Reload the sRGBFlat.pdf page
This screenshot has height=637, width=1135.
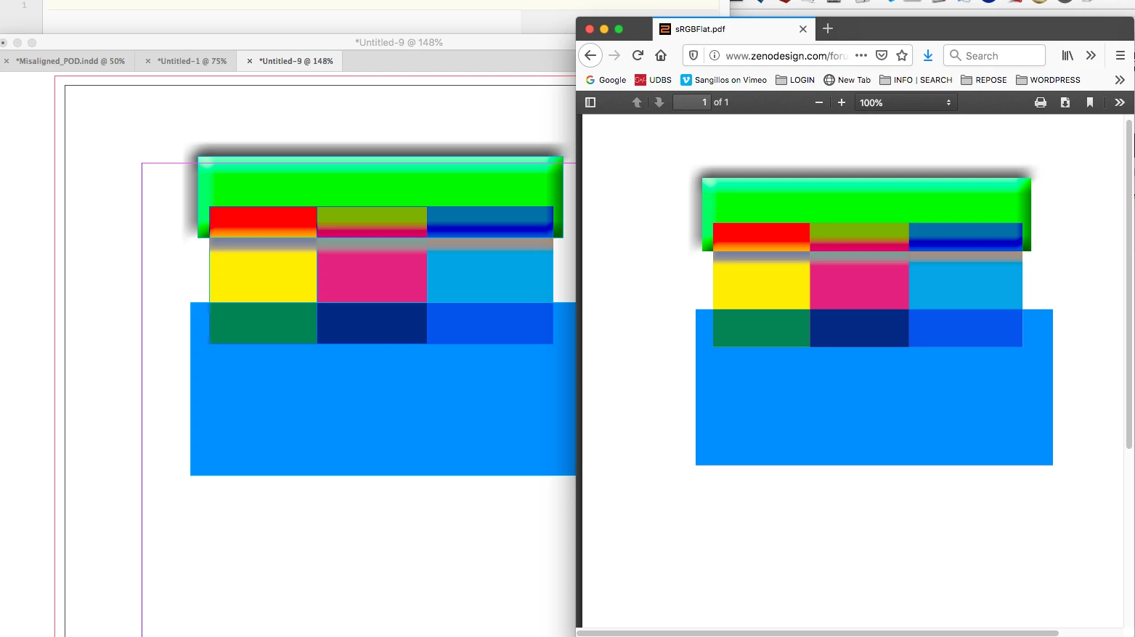pyautogui.click(x=638, y=55)
